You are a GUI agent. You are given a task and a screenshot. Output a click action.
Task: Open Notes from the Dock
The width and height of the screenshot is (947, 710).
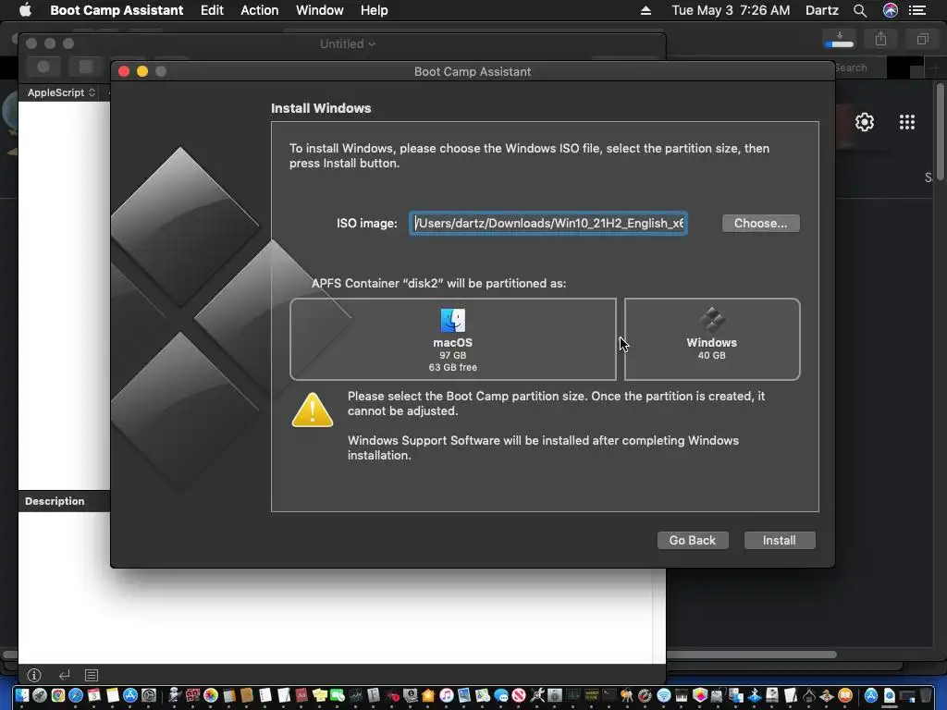(112, 695)
